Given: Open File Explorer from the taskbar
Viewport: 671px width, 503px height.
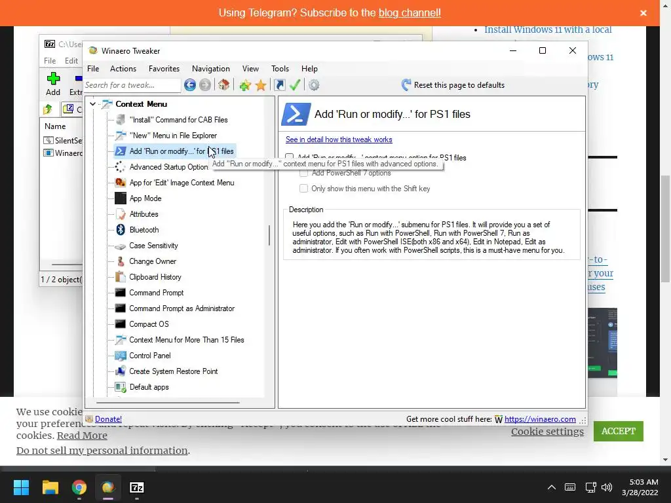Looking at the screenshot, I should 50,487.
